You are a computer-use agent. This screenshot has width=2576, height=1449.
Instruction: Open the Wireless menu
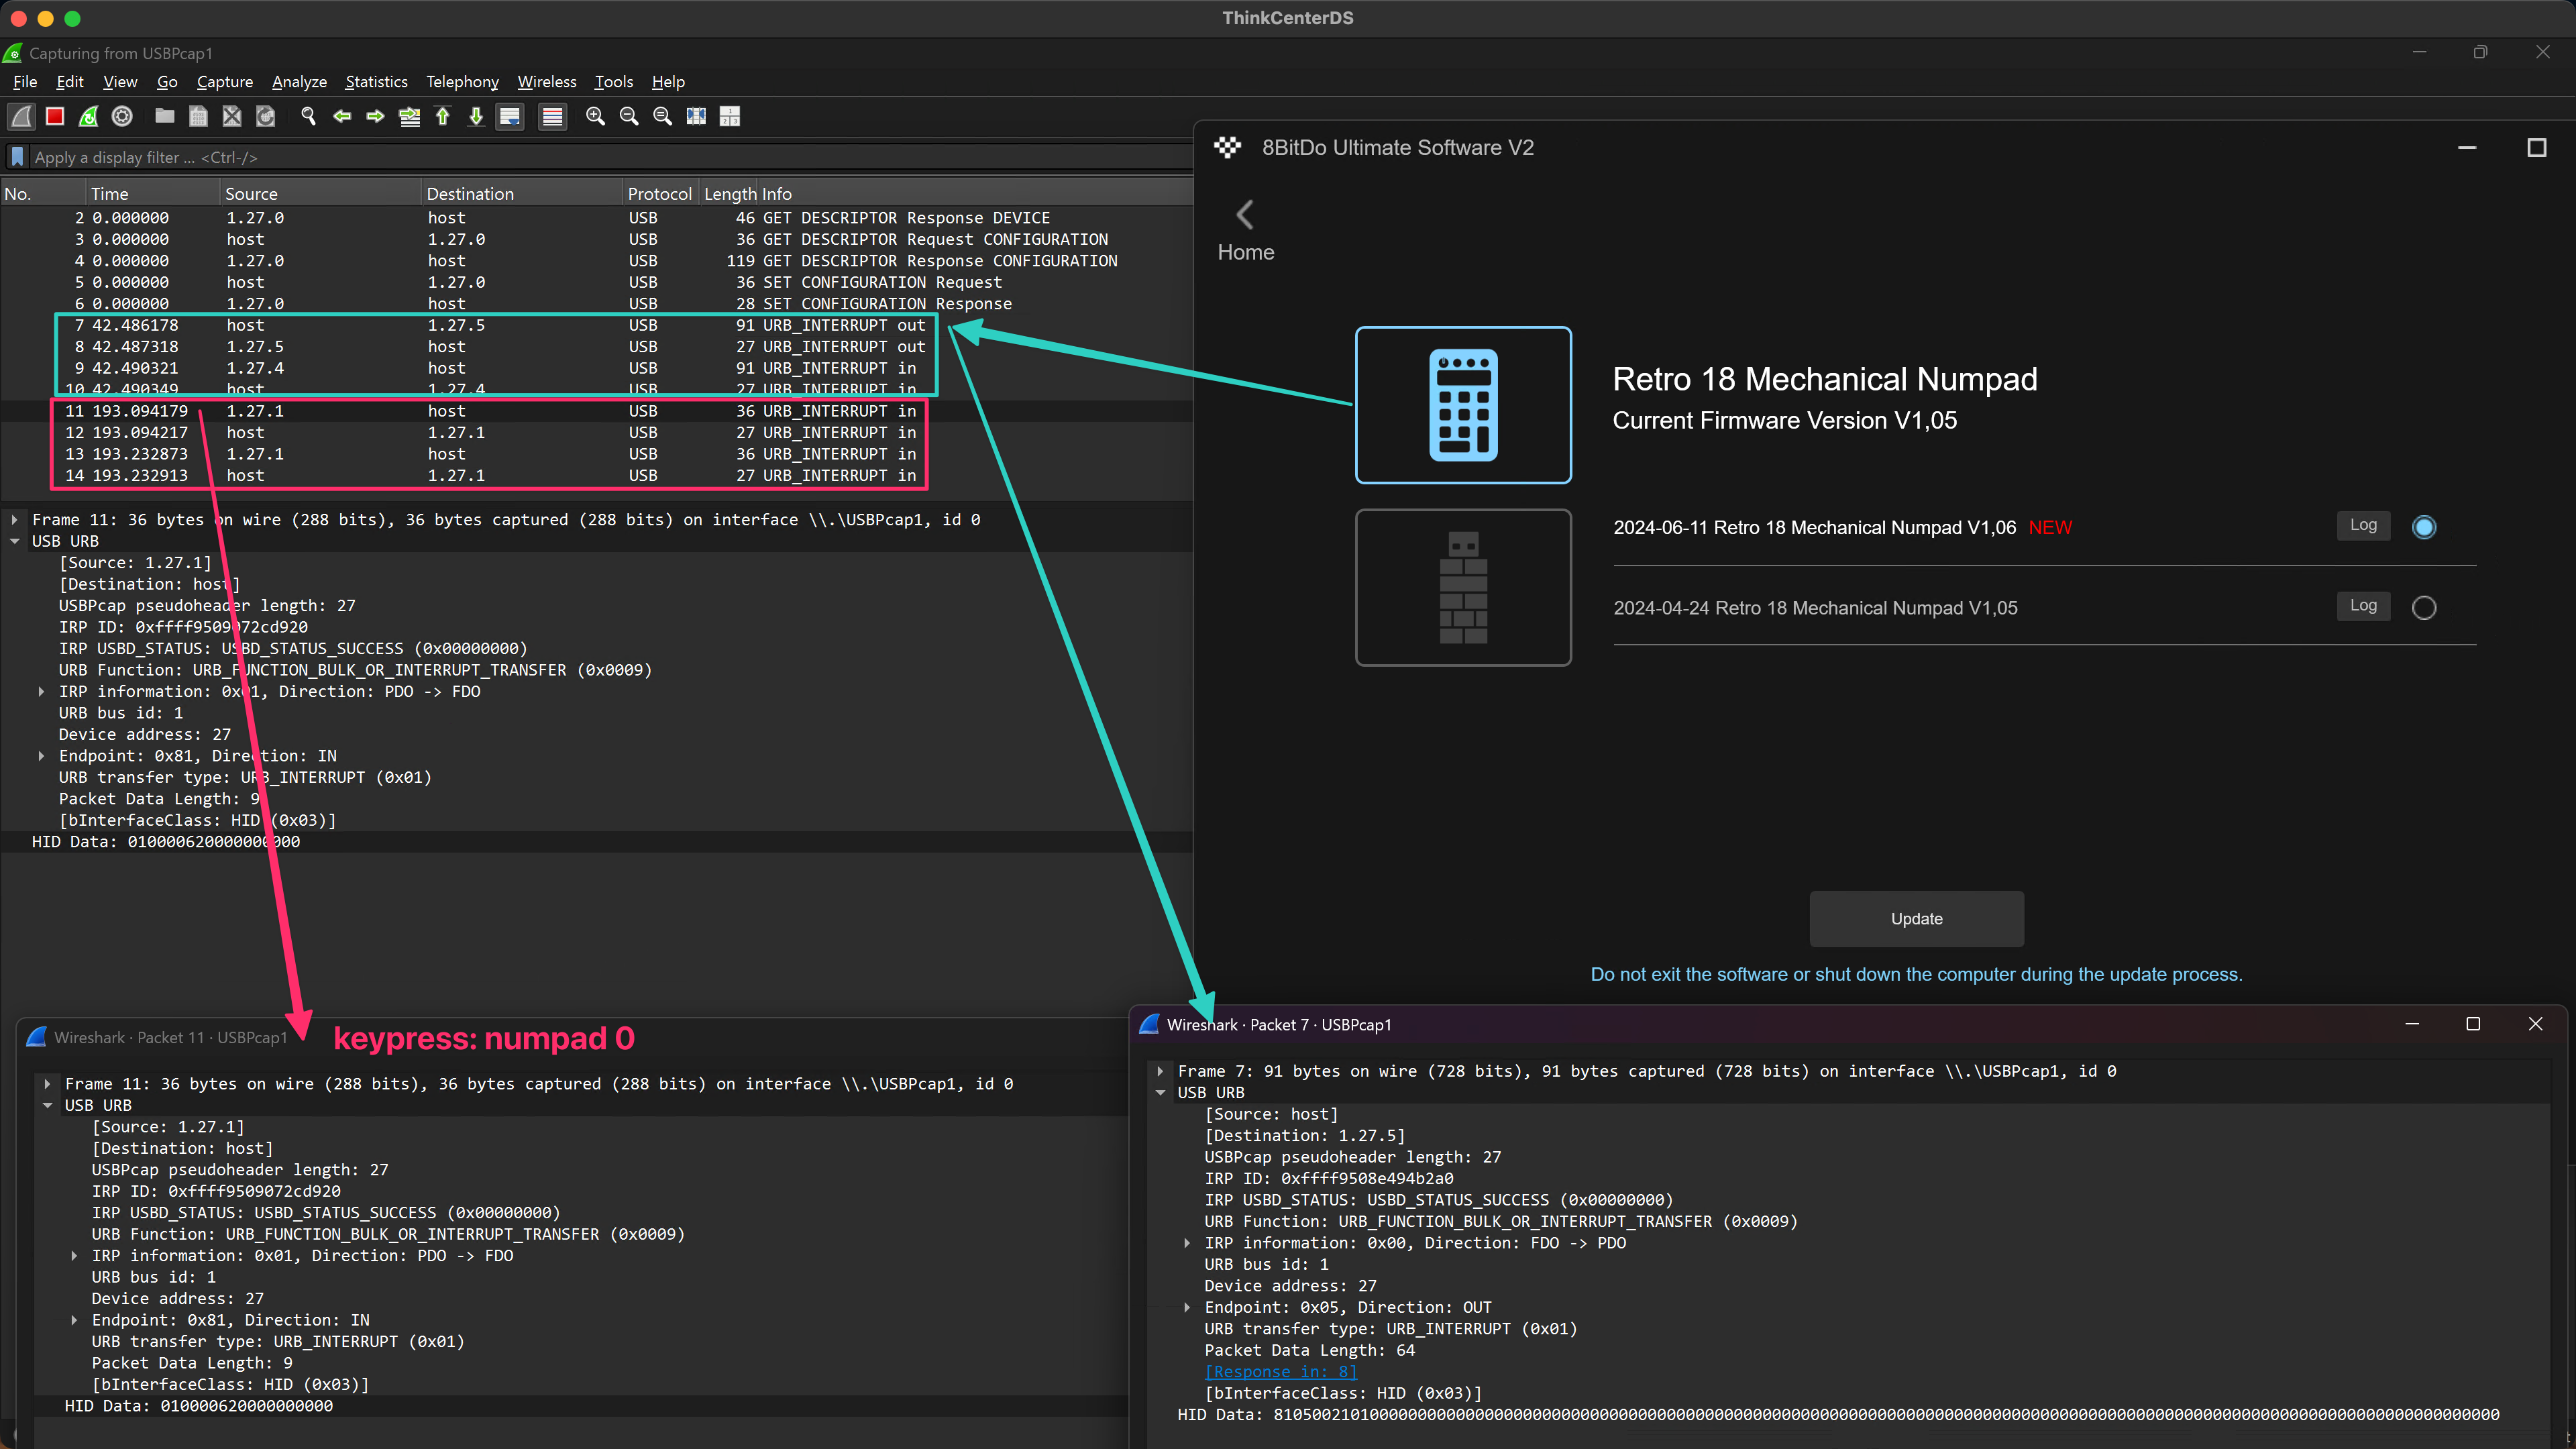point(546,82)
